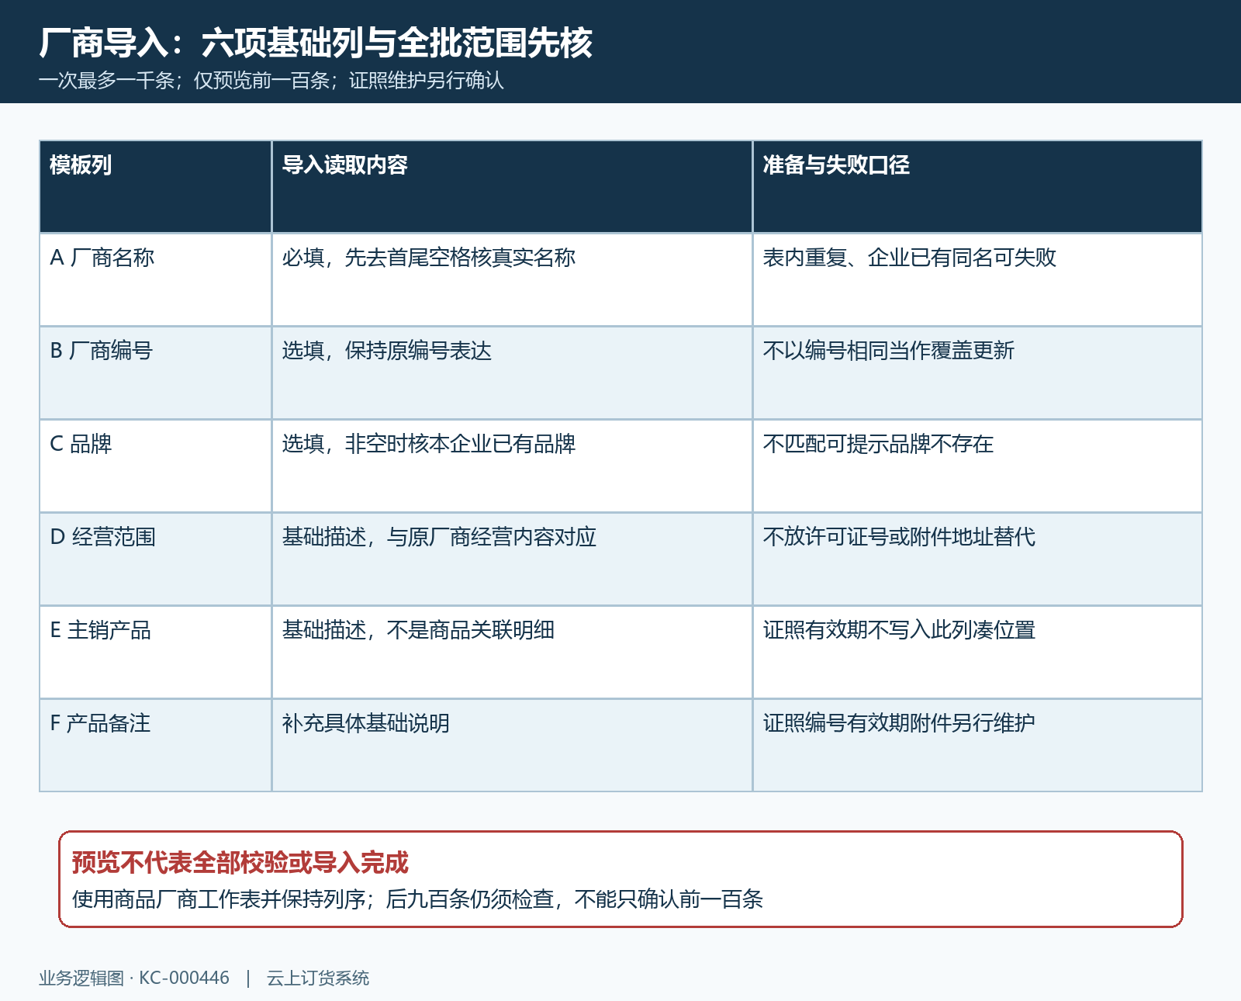Image resolution: width=1241 pixels, height=1001 pixels.
Task: Click the footer text 云上订货系统
Action: pyautogui.click(x=318, y=978)
